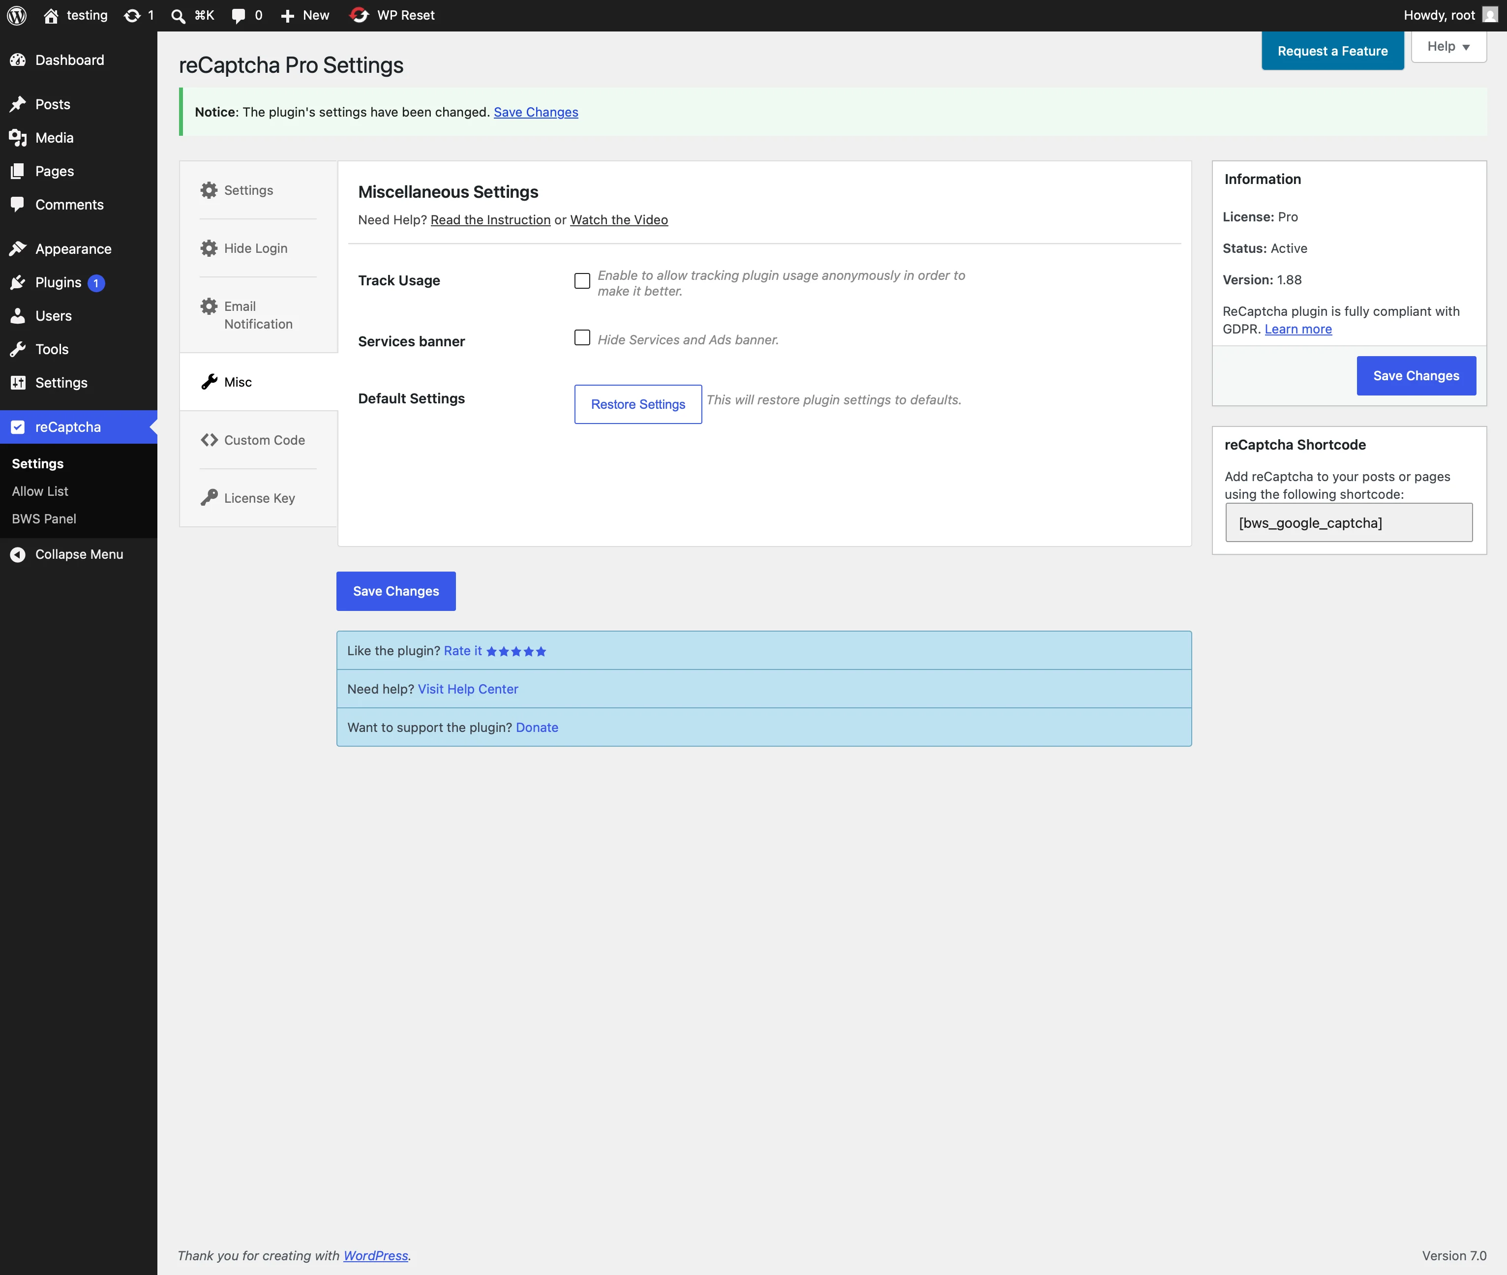Viewport: 1507px width, 1275px height.
Task: Click the Posts pushpin icon
Action: [x=18, y=104]
